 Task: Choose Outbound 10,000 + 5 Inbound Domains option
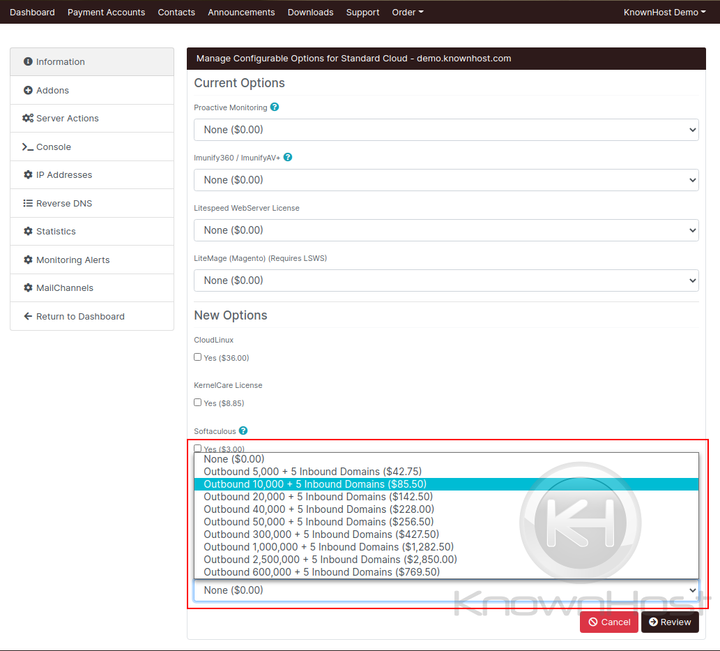pos(446,484)
